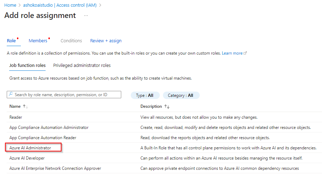The height and width of the screenshot is (174, 322).
Task: Open the Type : All filter
Action: [145, 95]
